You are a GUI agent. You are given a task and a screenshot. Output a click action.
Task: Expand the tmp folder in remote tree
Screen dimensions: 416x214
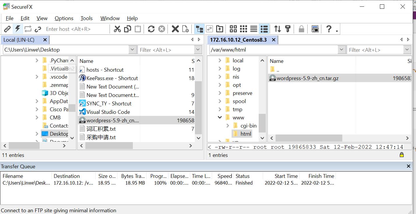tap(220, 109)
